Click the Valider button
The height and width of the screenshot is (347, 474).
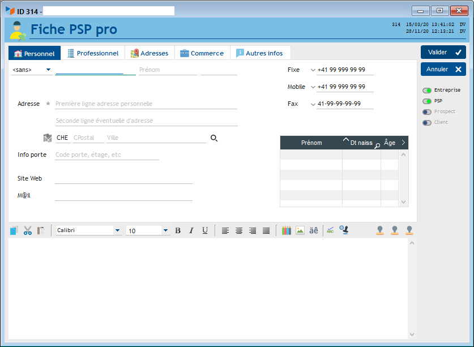coord(443,52)
